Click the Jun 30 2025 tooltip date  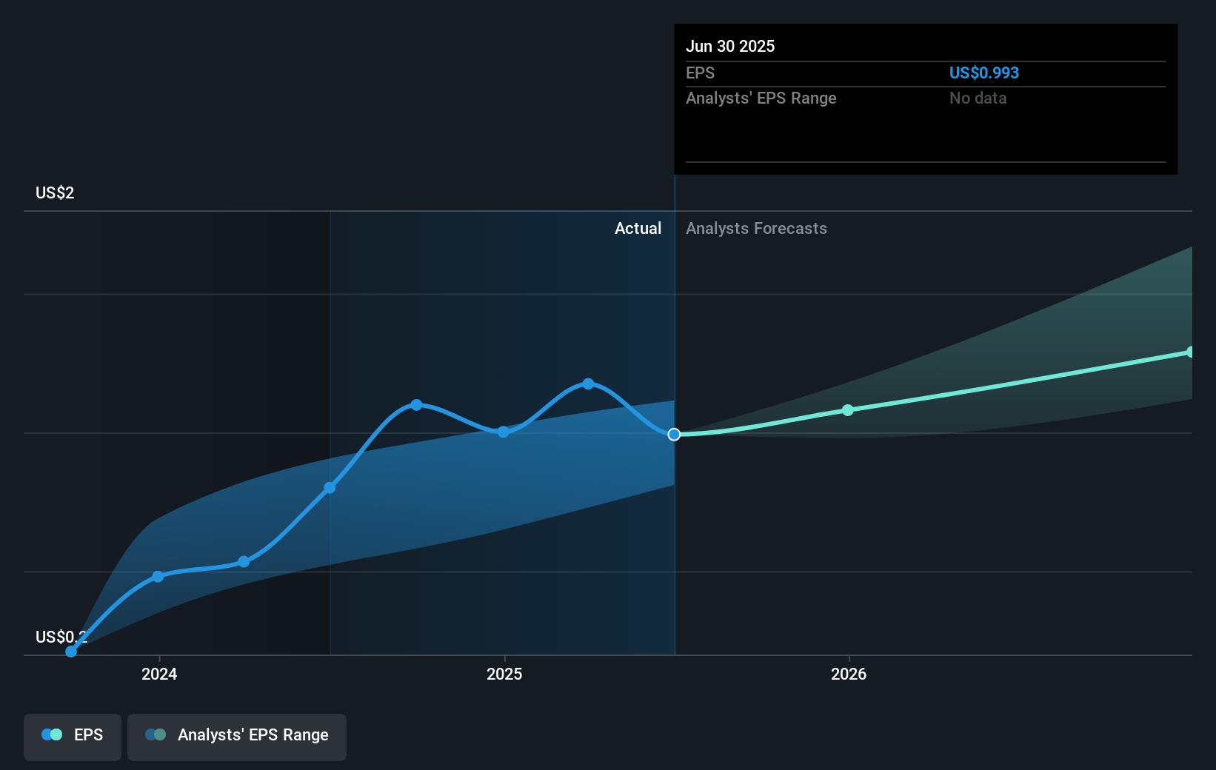[x=730, y=46]
